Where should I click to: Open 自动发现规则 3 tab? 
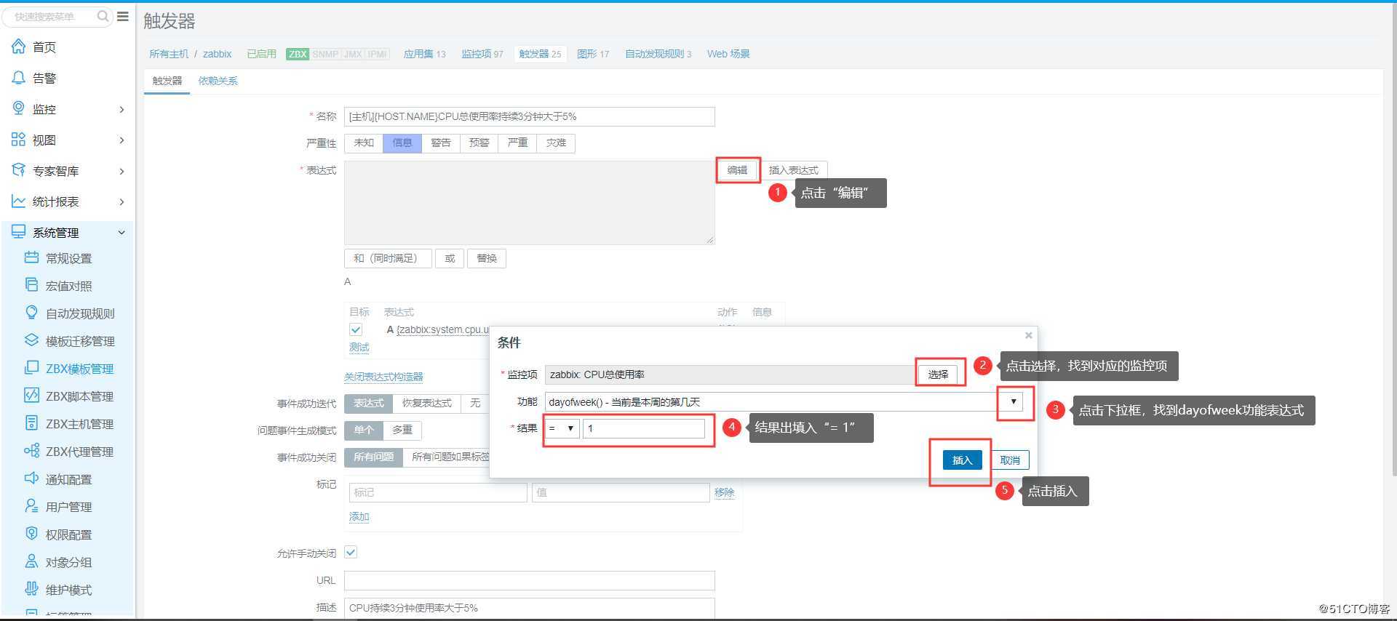[658, 54]
